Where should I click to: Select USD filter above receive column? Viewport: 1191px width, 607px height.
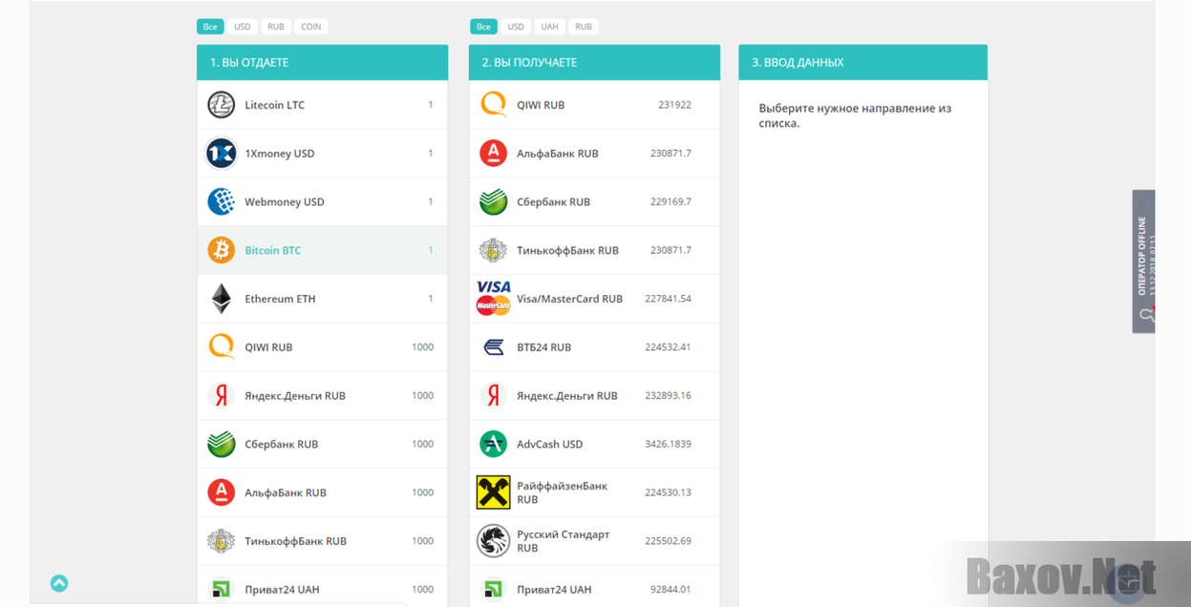click(x=516, y=27)
